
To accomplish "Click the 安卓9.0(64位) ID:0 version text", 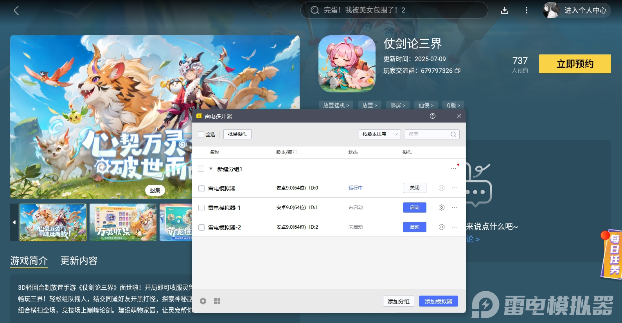I will [297, 188].
